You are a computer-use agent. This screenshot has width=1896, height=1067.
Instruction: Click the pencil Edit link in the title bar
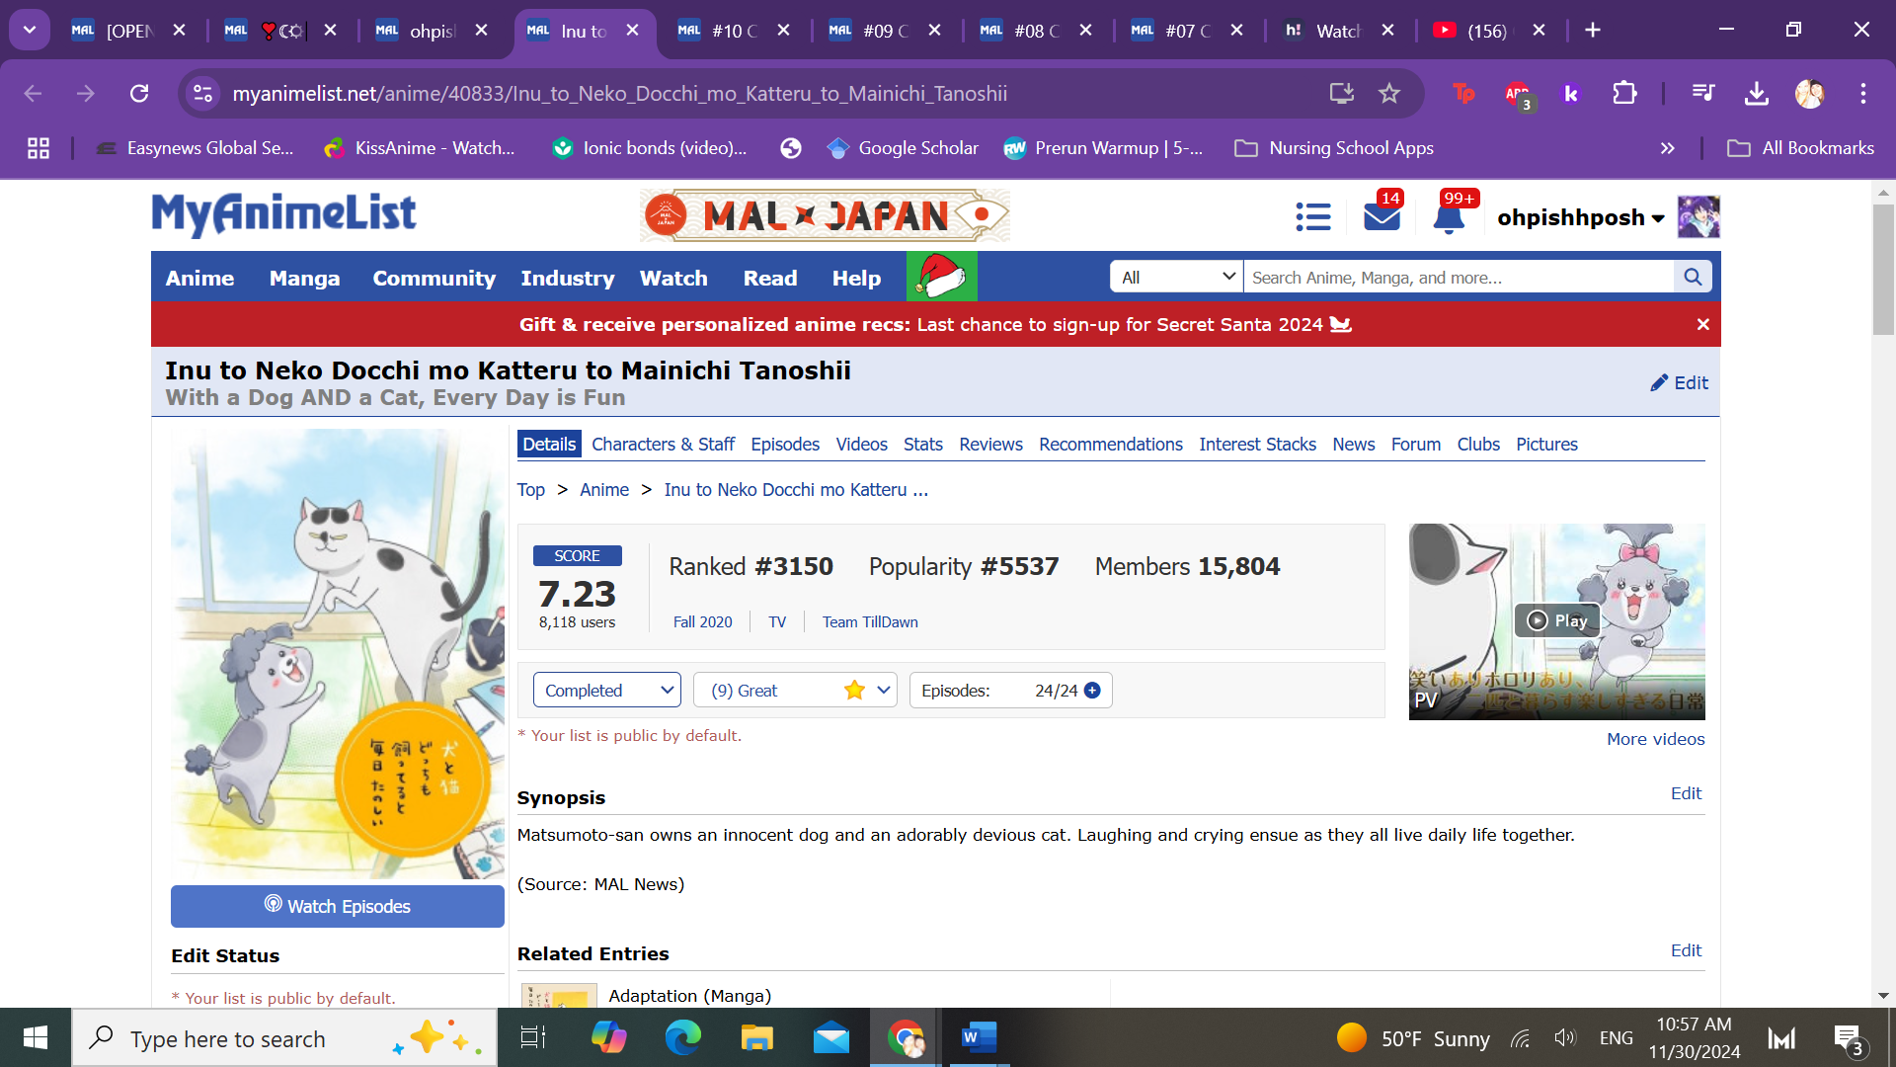[1679, 383]
